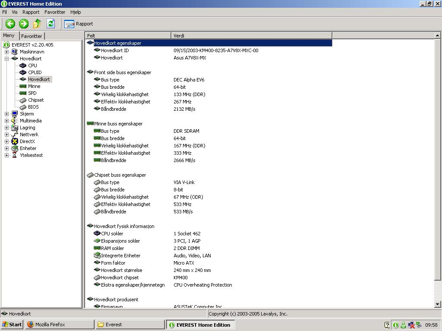This screenshot has height=331, width=442.
Task: Click the Nettverk network icon
Action: click(15, 134)
